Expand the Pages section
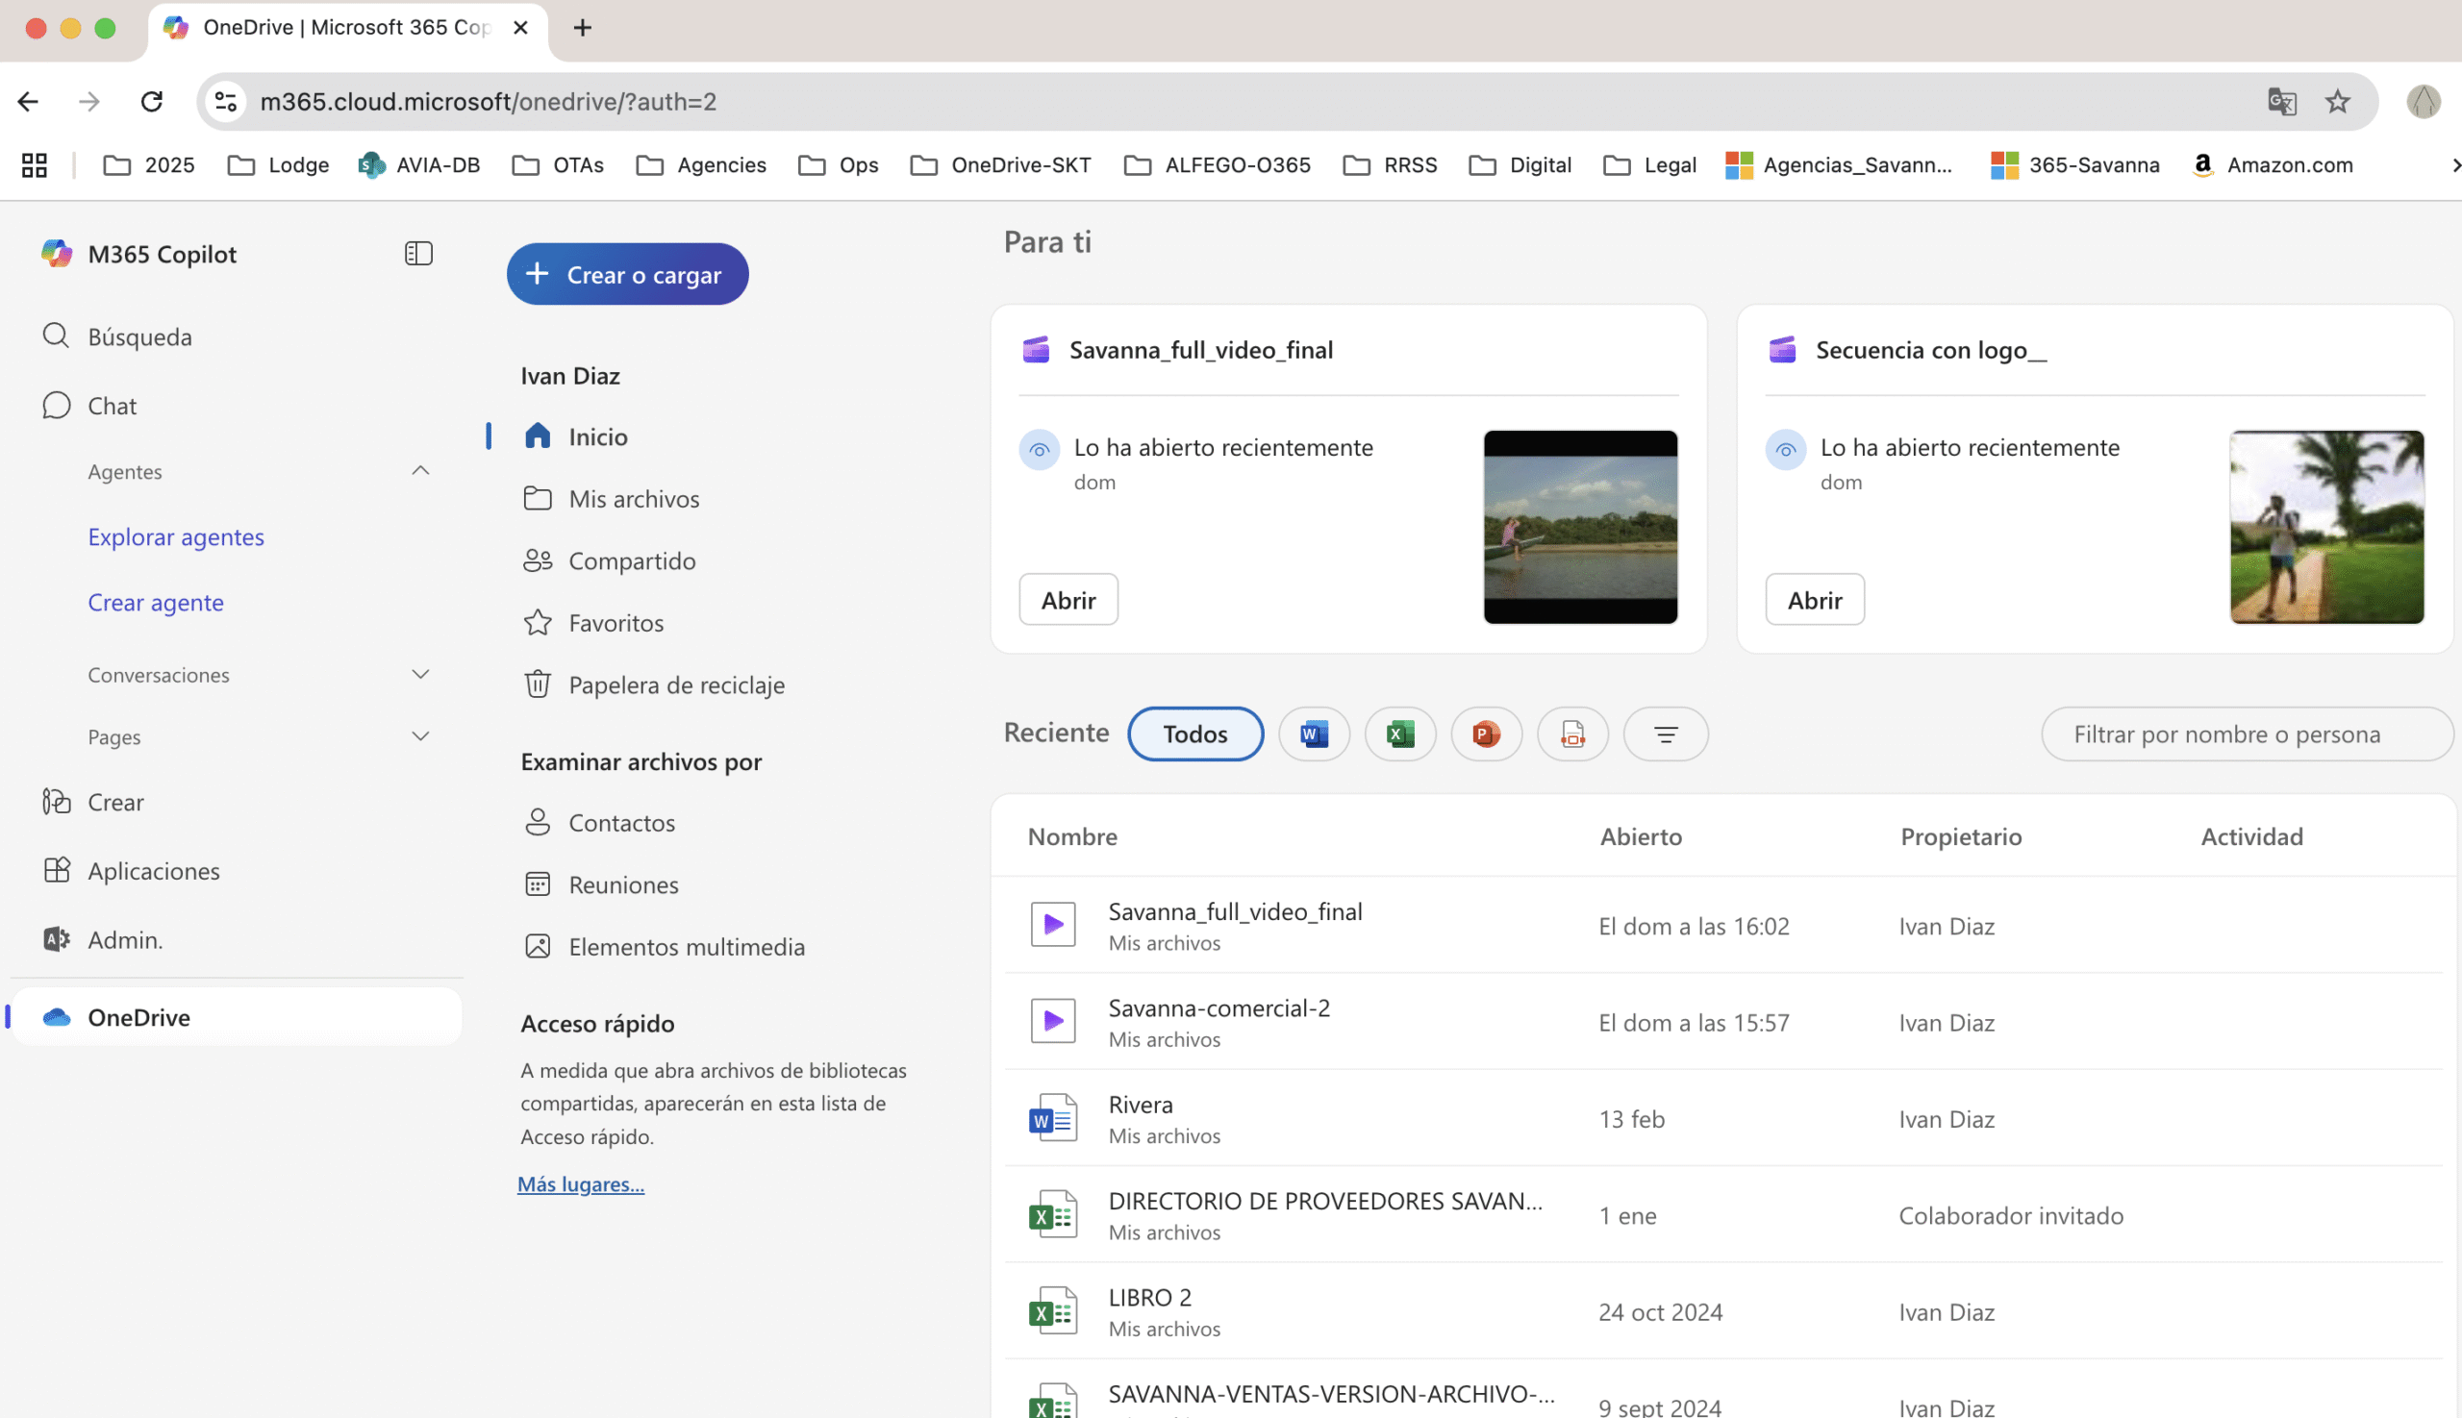The width and height of the screenshot is (2462, 1418). (x=420, y=736)
